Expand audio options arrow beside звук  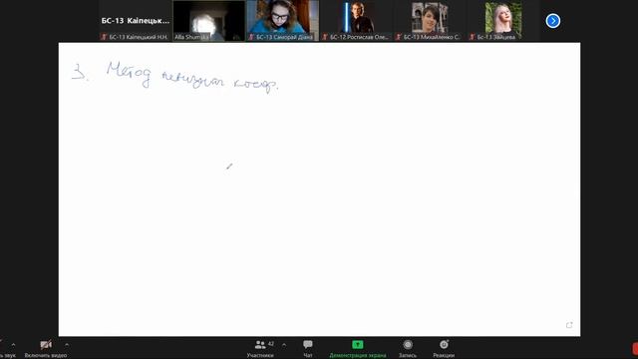click(13, 345)
